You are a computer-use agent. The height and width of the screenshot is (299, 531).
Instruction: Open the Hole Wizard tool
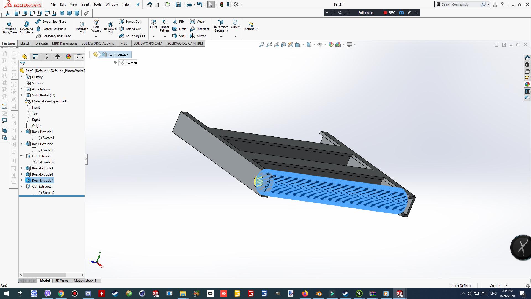pos(96,26)
